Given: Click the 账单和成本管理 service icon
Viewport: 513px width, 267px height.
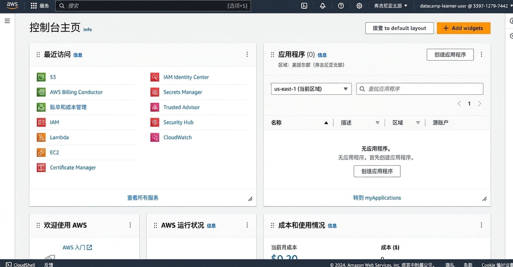Looking at the screenshot, I should (x=41, y=107).
